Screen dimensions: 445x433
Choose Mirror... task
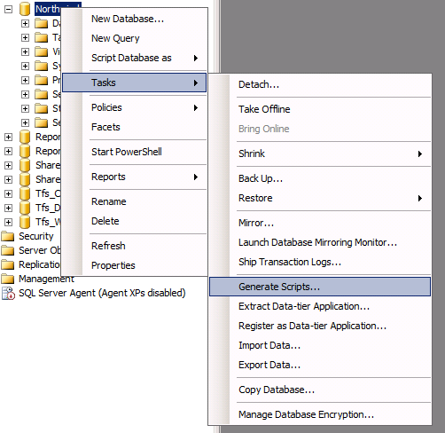(x=320, y=223)
